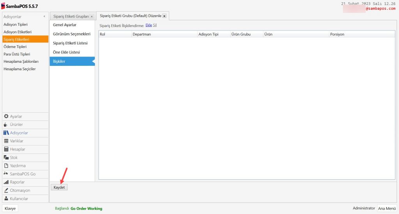
Task: Open the Klavye on-screen keyboard
Action: coord(10,209)
